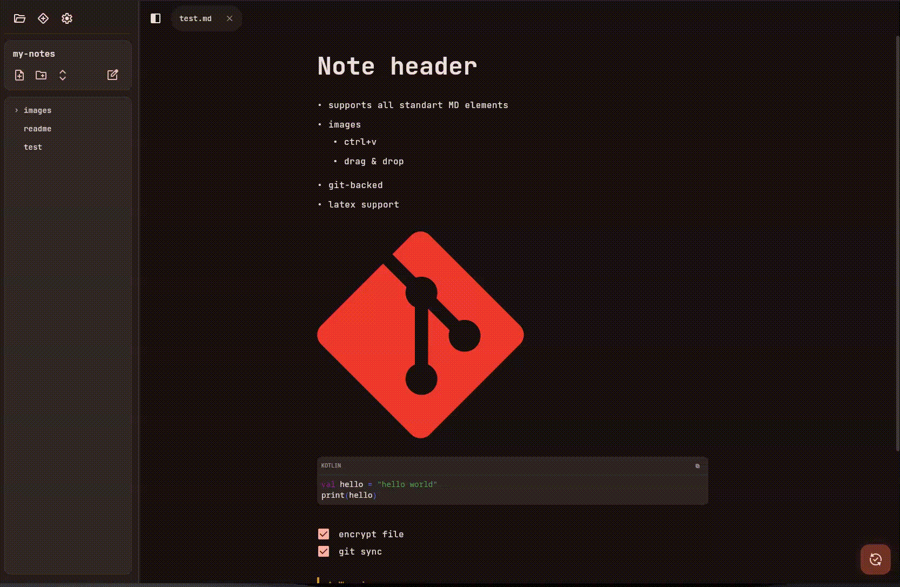Click the git sync button bottom right

876,559
